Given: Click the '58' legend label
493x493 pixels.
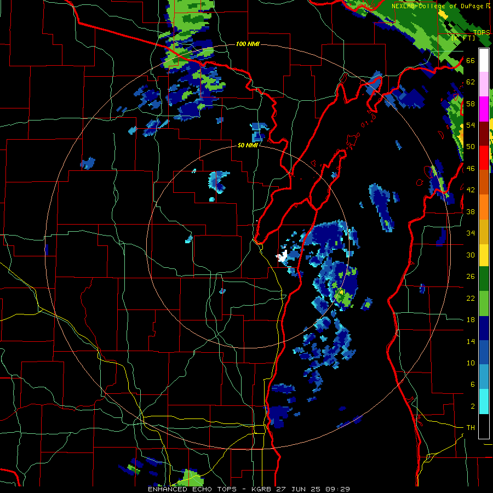Looking at the screenshot, I should click(x=471, y=104).
